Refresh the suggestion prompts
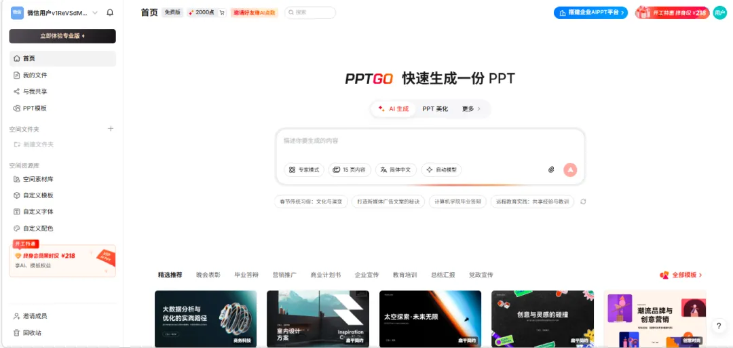Image resolution: width=733 pixels, height=348 pixels. click(x=583, y=201)
